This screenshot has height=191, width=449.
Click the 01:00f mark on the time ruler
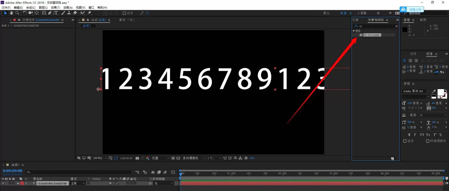[232, 173]
